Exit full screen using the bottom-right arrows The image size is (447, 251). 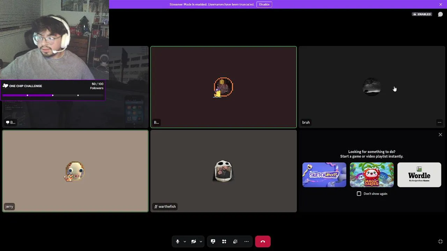pos(440,242)
